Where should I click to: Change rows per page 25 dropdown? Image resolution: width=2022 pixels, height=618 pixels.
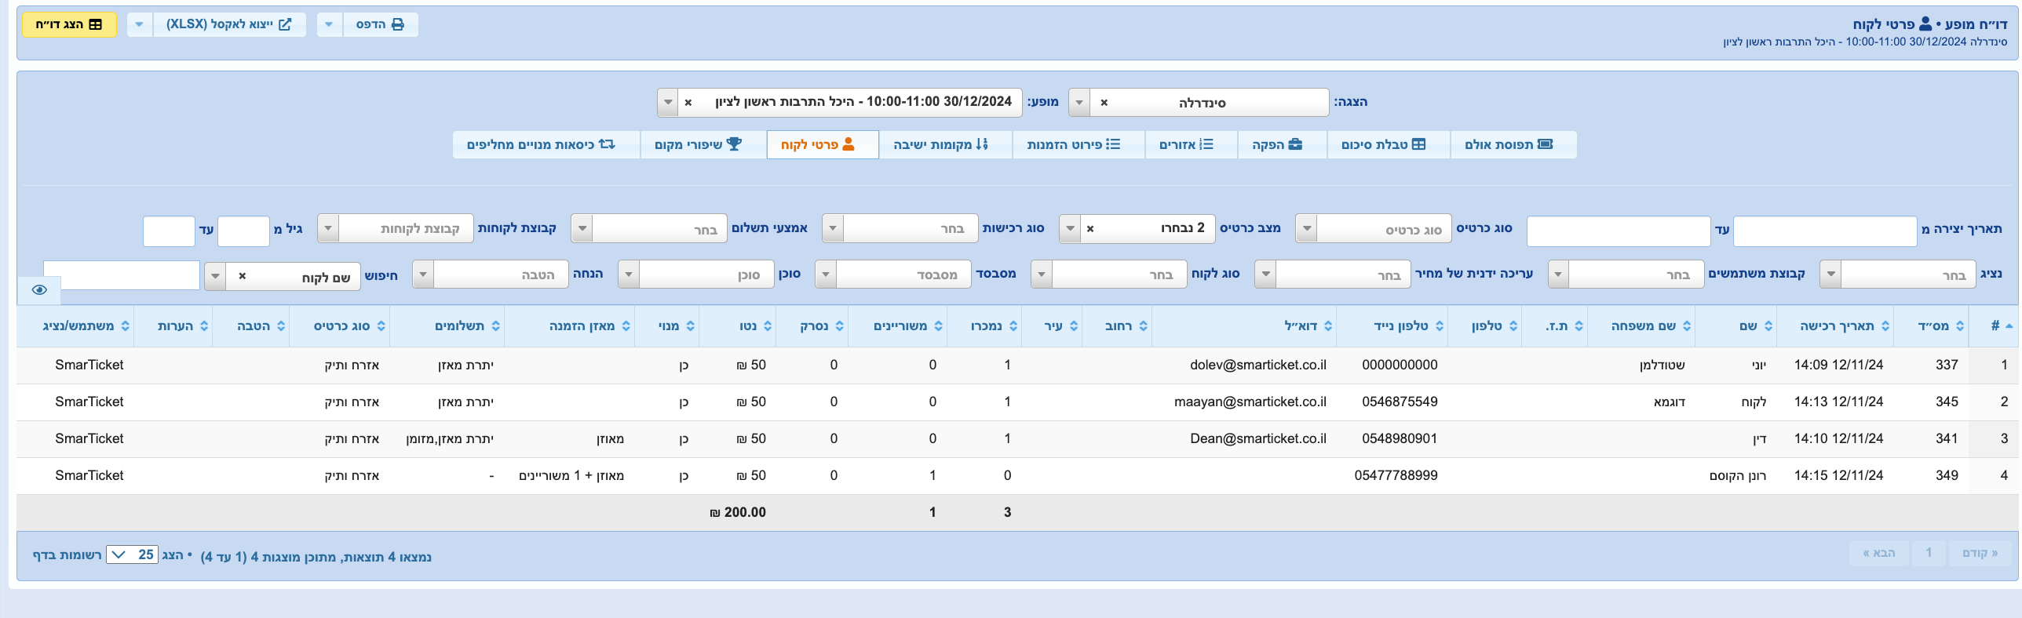(x=133, y=555)
